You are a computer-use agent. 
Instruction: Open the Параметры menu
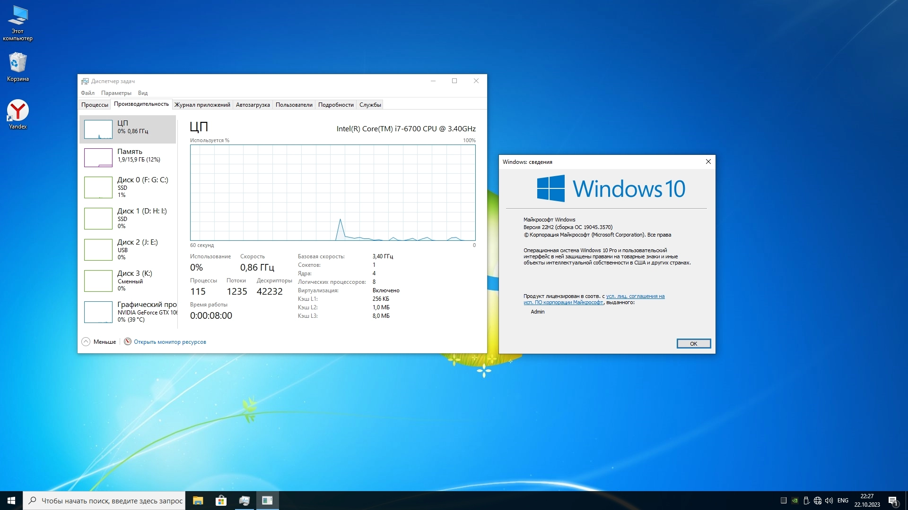(116, 93)
